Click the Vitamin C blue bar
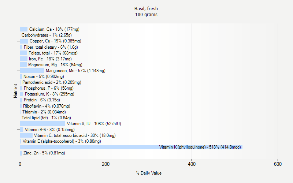Image resolution: width=293 pixels, height=183 pixels. click(x=26, y=135)
